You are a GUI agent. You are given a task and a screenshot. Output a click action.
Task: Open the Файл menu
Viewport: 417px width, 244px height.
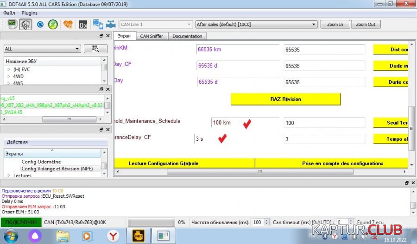tap(9, 13)
